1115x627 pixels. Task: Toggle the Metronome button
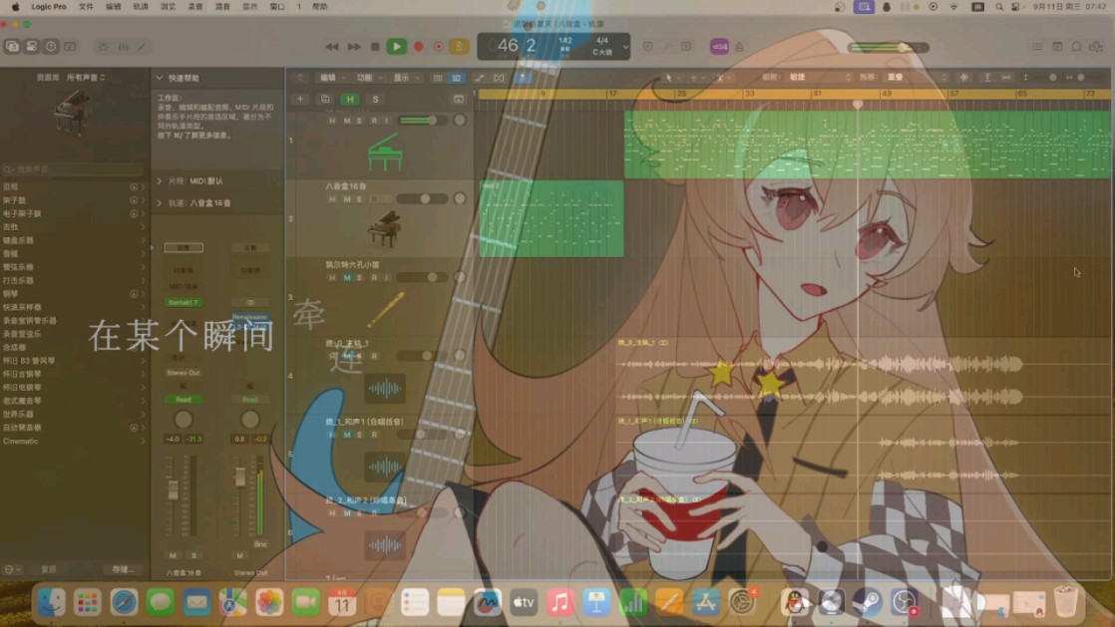740,47
